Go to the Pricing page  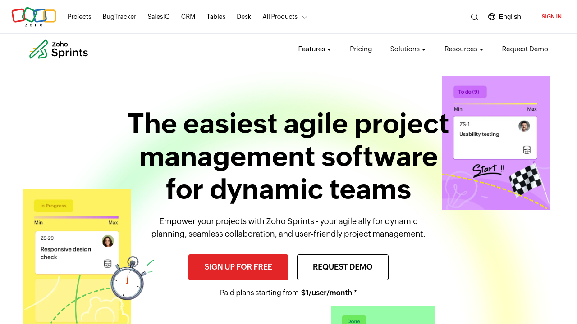pyautogui.click(x=361, y=49)
